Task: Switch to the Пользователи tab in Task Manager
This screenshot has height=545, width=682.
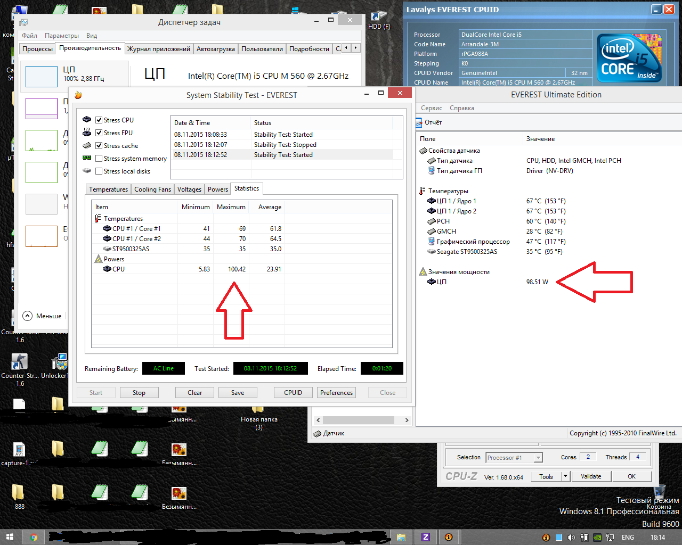Action: click(x=262, y=48)
